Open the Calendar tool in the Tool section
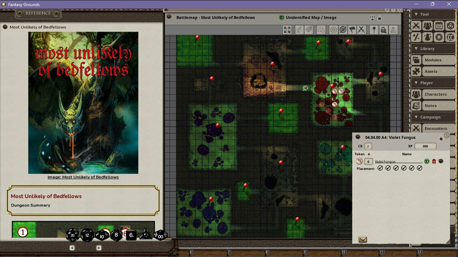The image size is (458, 257). pyautogui.click(x=439, y=25)
